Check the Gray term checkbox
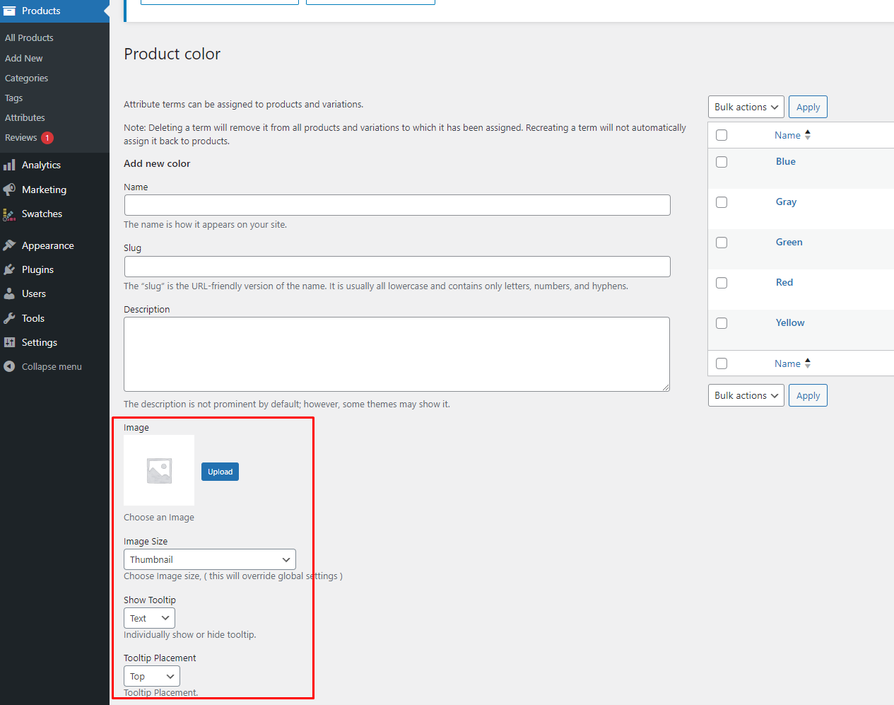The height and width of the screenshot is (705, 894). [722, 202]
